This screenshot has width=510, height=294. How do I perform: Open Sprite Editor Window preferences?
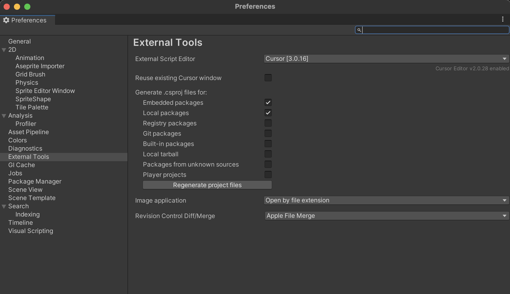45,91
